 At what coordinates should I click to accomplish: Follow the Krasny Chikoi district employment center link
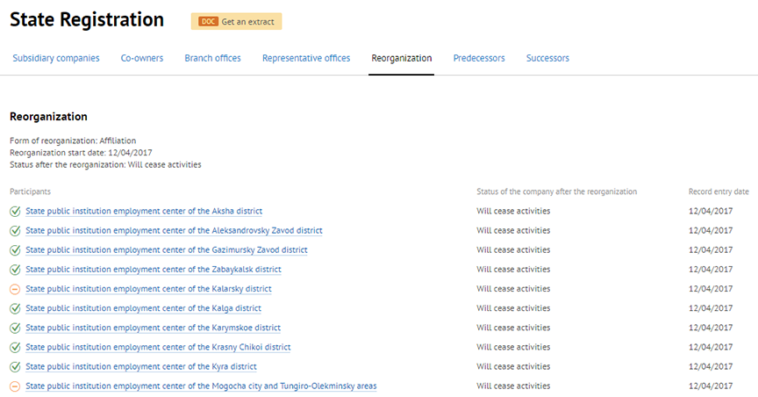click(x=158, y=347)
